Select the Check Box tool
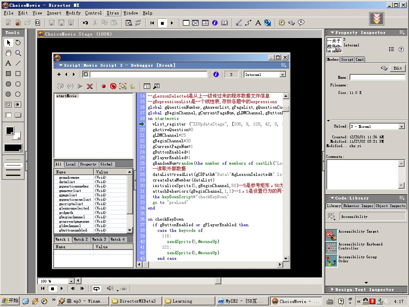The image size is (409, 307). 8,105
